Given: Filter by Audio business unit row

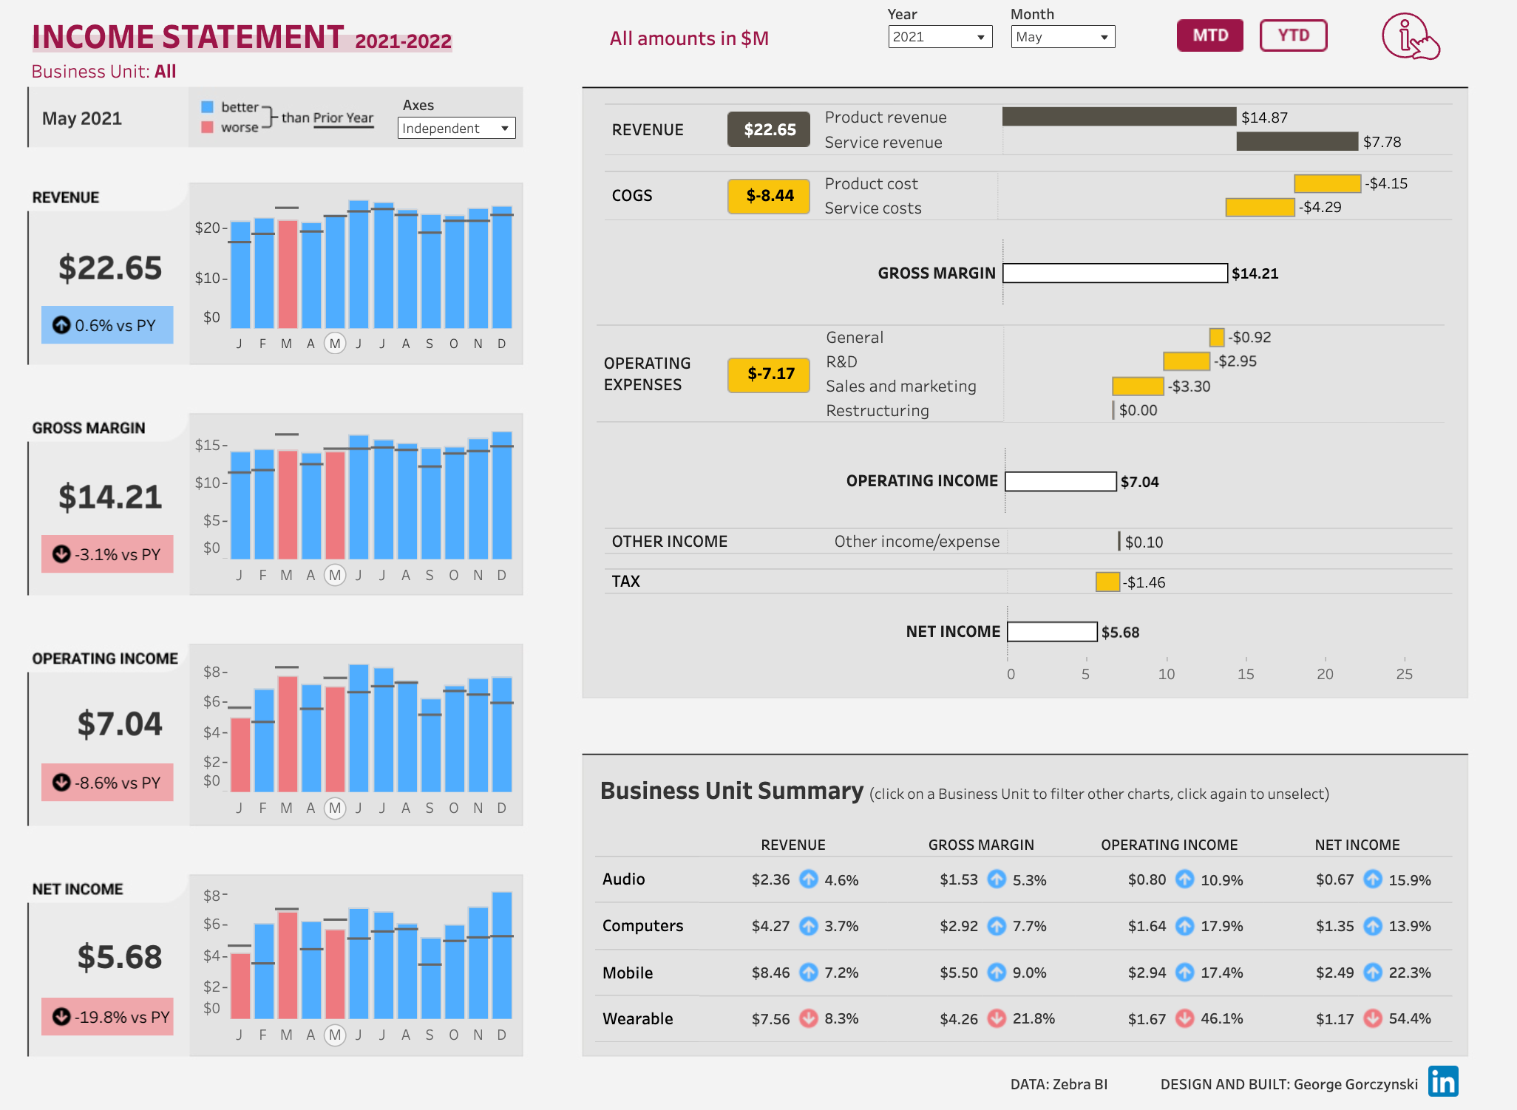Looking at the screenshot, I should coord(624,879).
